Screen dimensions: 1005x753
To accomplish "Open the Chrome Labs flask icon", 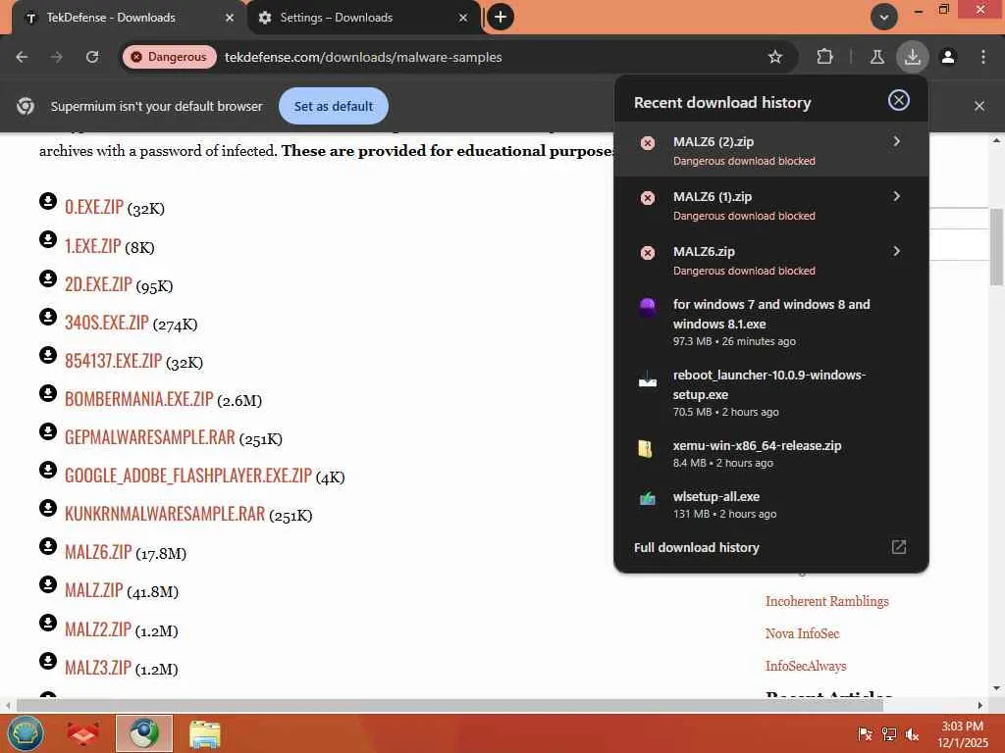I will pyautogui.click(x=876, y=57).
